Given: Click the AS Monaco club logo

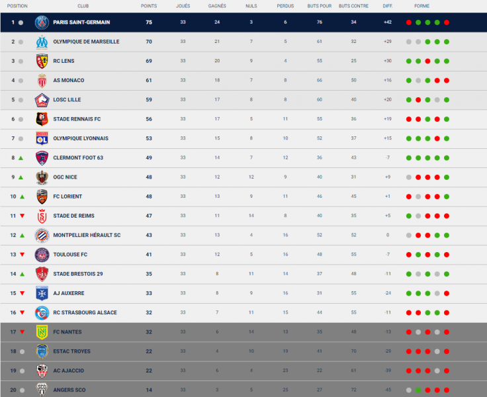Looking at the screenshot, I should point(42,81).
